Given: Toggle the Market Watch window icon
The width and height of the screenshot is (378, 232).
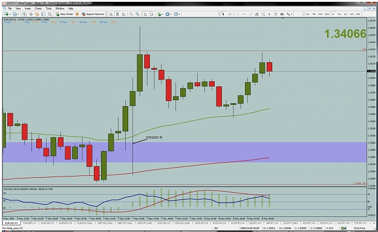Looking at the screenshot, I should point(24,14).
